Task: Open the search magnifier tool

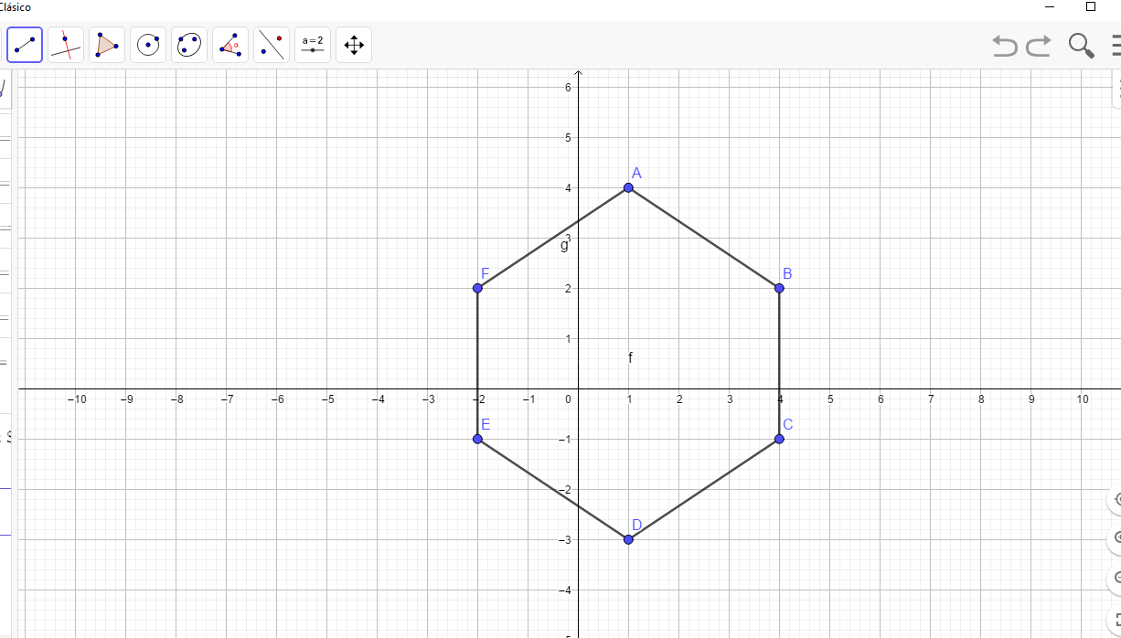Action: pos(1081,45)
